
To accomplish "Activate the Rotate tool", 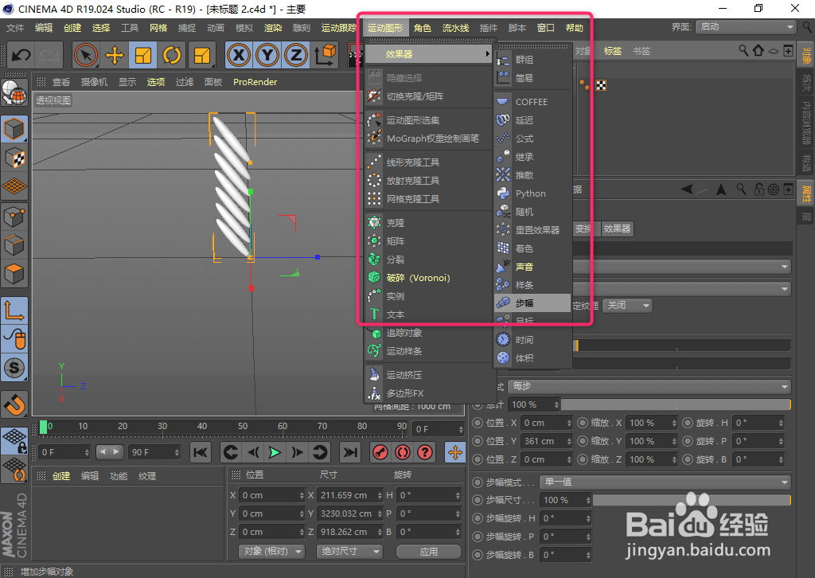I will pos(172,55).
